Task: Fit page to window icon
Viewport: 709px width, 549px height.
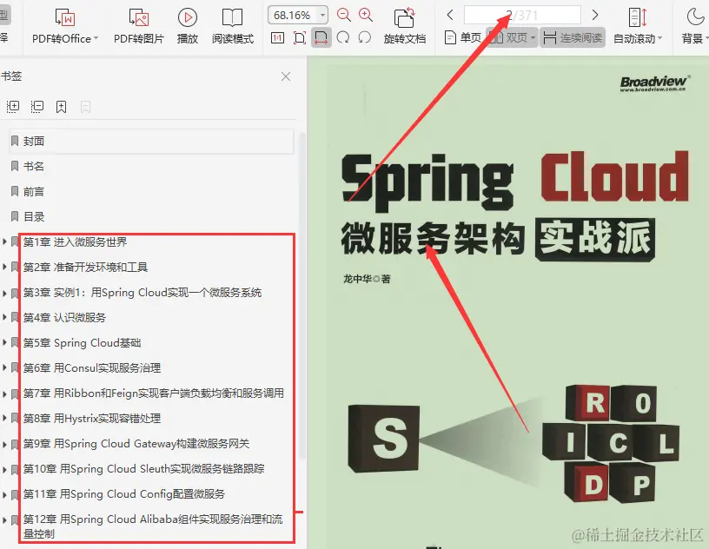Action: 300,38
